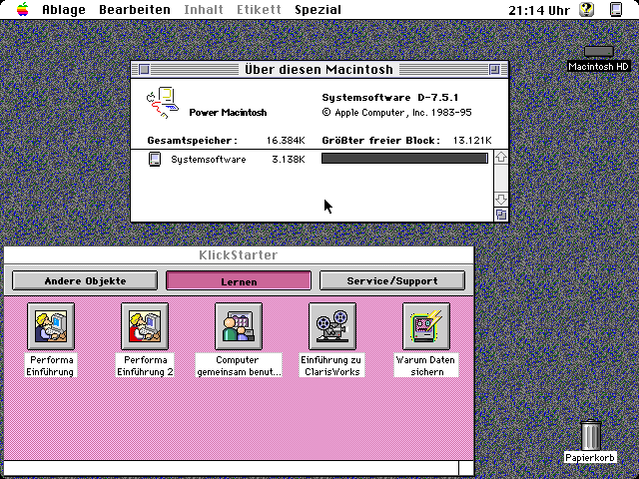The image size is (639, 479).
Task: Select the Macintosh HD disk icon
Action: point(599,52)
